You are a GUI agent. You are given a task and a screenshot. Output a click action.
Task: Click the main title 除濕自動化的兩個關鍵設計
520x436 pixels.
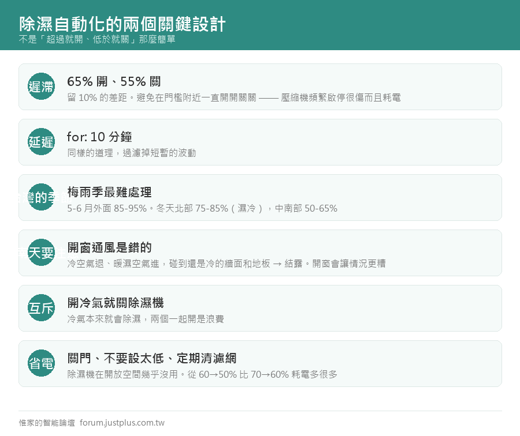[x=122, y=24]
